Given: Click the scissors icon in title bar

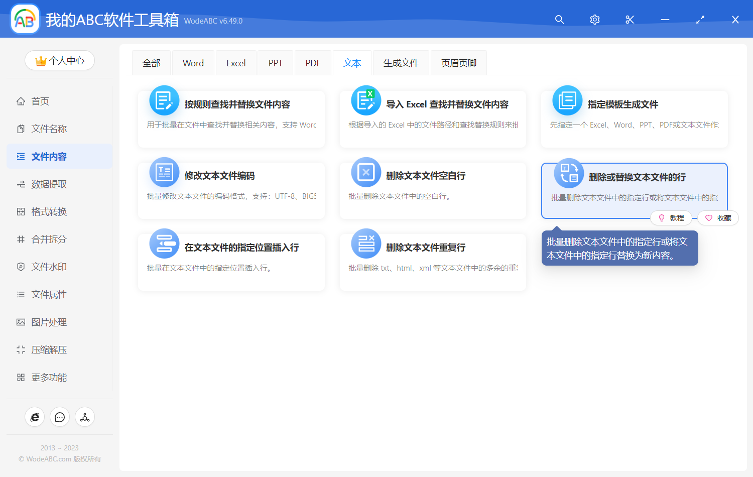Looking at the screenshot, I should coord(630,20).
